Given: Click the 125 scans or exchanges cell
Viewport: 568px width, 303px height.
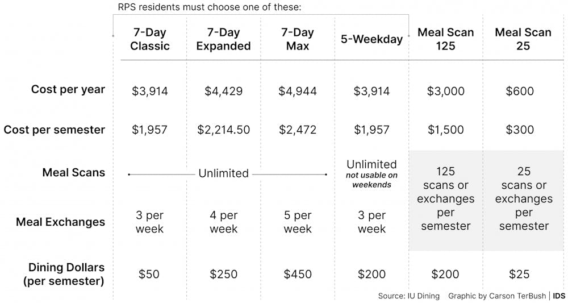Looking at the screenshot, I should click(445, 198).
